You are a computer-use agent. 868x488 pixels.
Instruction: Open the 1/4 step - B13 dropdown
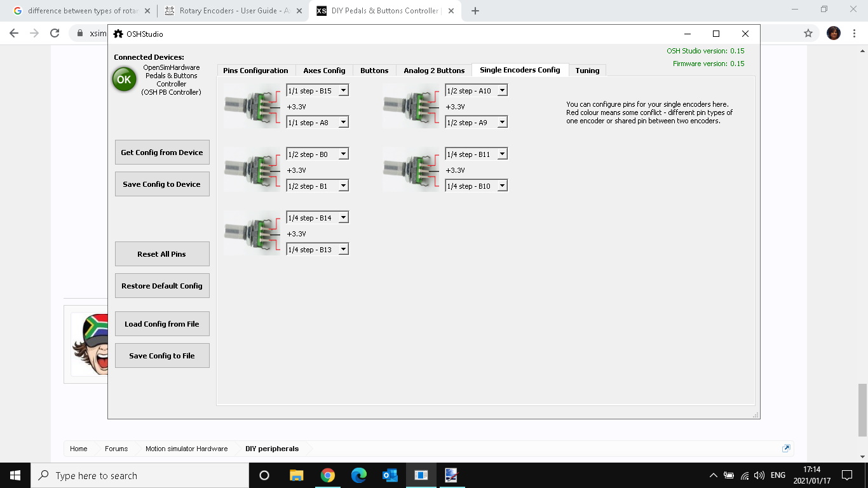click(317, 249)
